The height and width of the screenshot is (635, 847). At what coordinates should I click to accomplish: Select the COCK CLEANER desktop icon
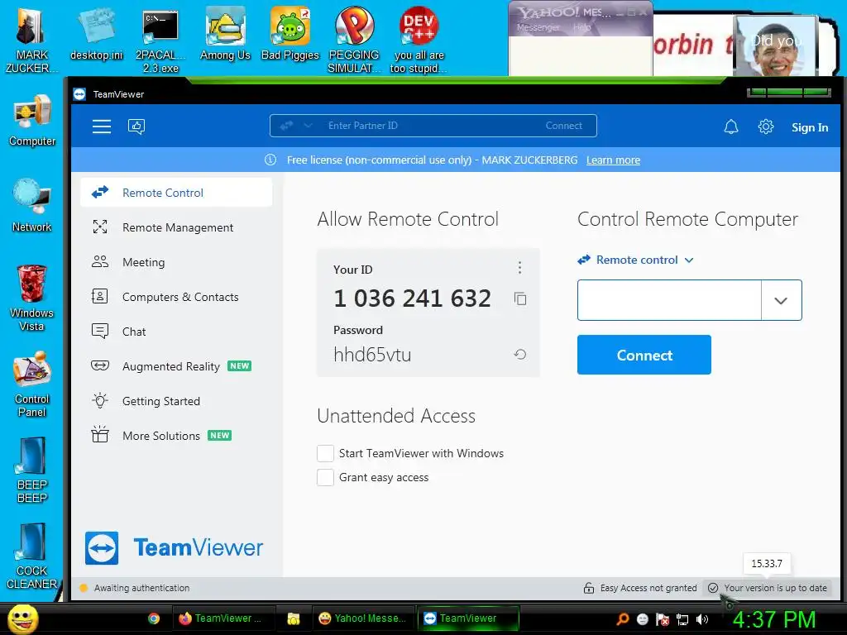[32, 556]
